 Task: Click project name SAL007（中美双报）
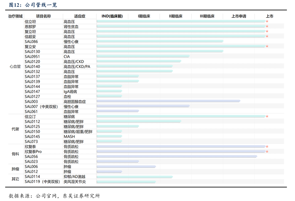tap(41, 107)
